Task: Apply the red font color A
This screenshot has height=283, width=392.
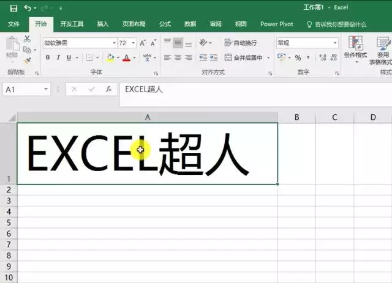Action: 127,57
